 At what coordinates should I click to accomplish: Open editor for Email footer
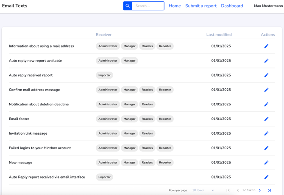click(266, 119)
